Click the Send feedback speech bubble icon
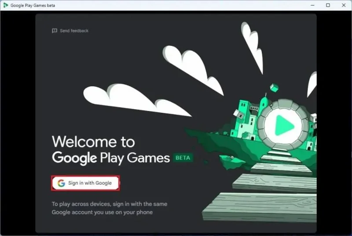The height and width of the screenshot is (236, 352). (55, 31)
